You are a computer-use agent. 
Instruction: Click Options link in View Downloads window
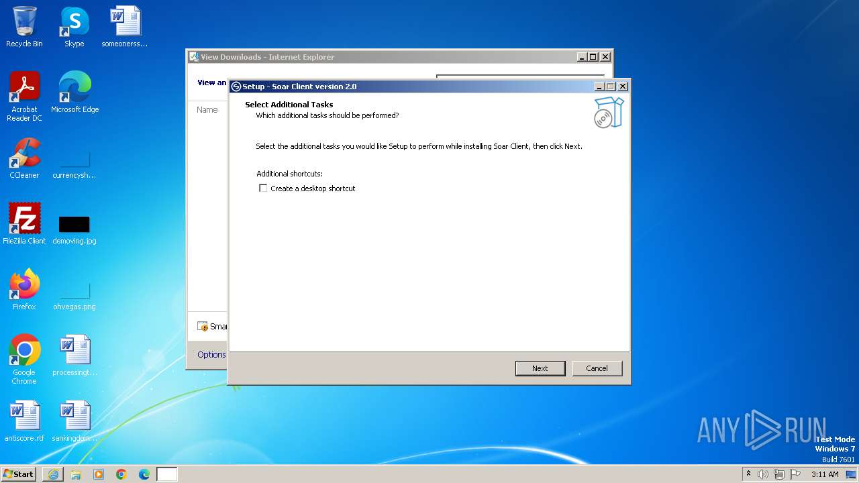pos(211,354)
